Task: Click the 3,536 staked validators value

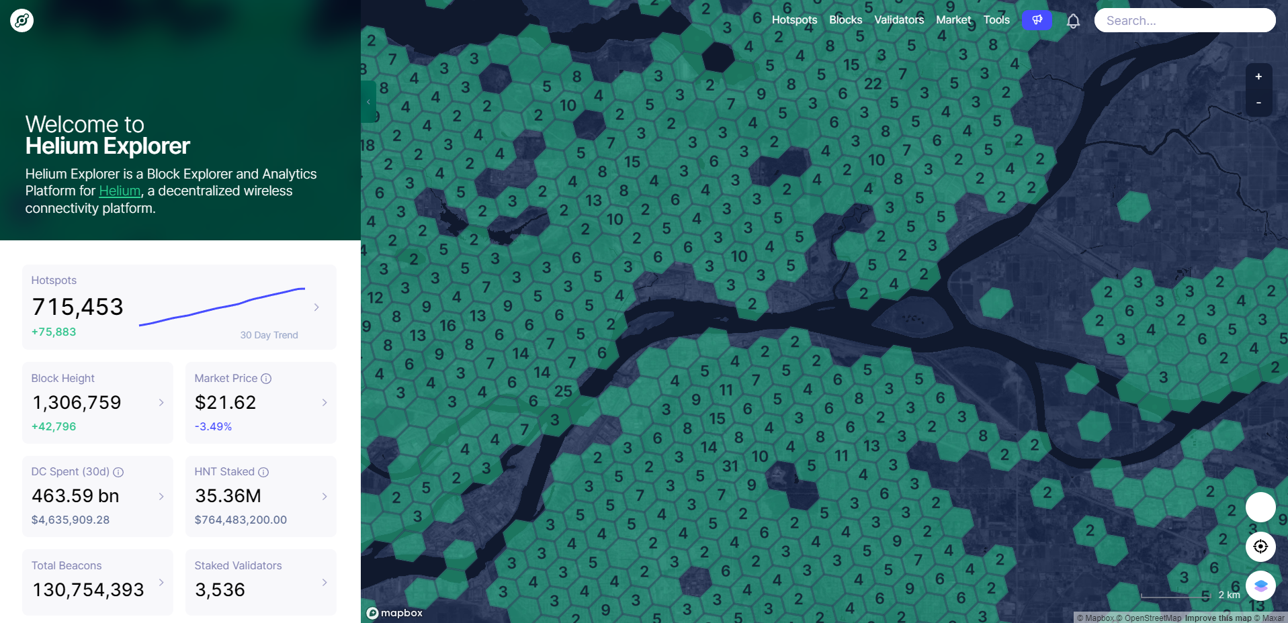Action: click(220, 589)
